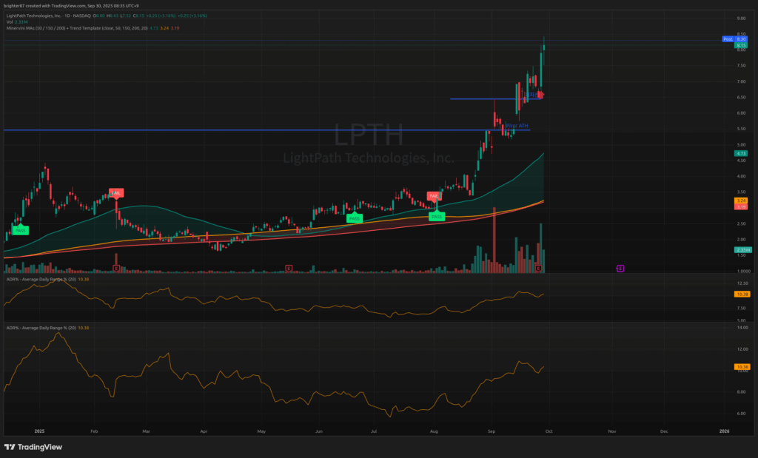Screen dimensions: 758x458
Task: Click the Apr label on the time axis
Action: point(204,431)
